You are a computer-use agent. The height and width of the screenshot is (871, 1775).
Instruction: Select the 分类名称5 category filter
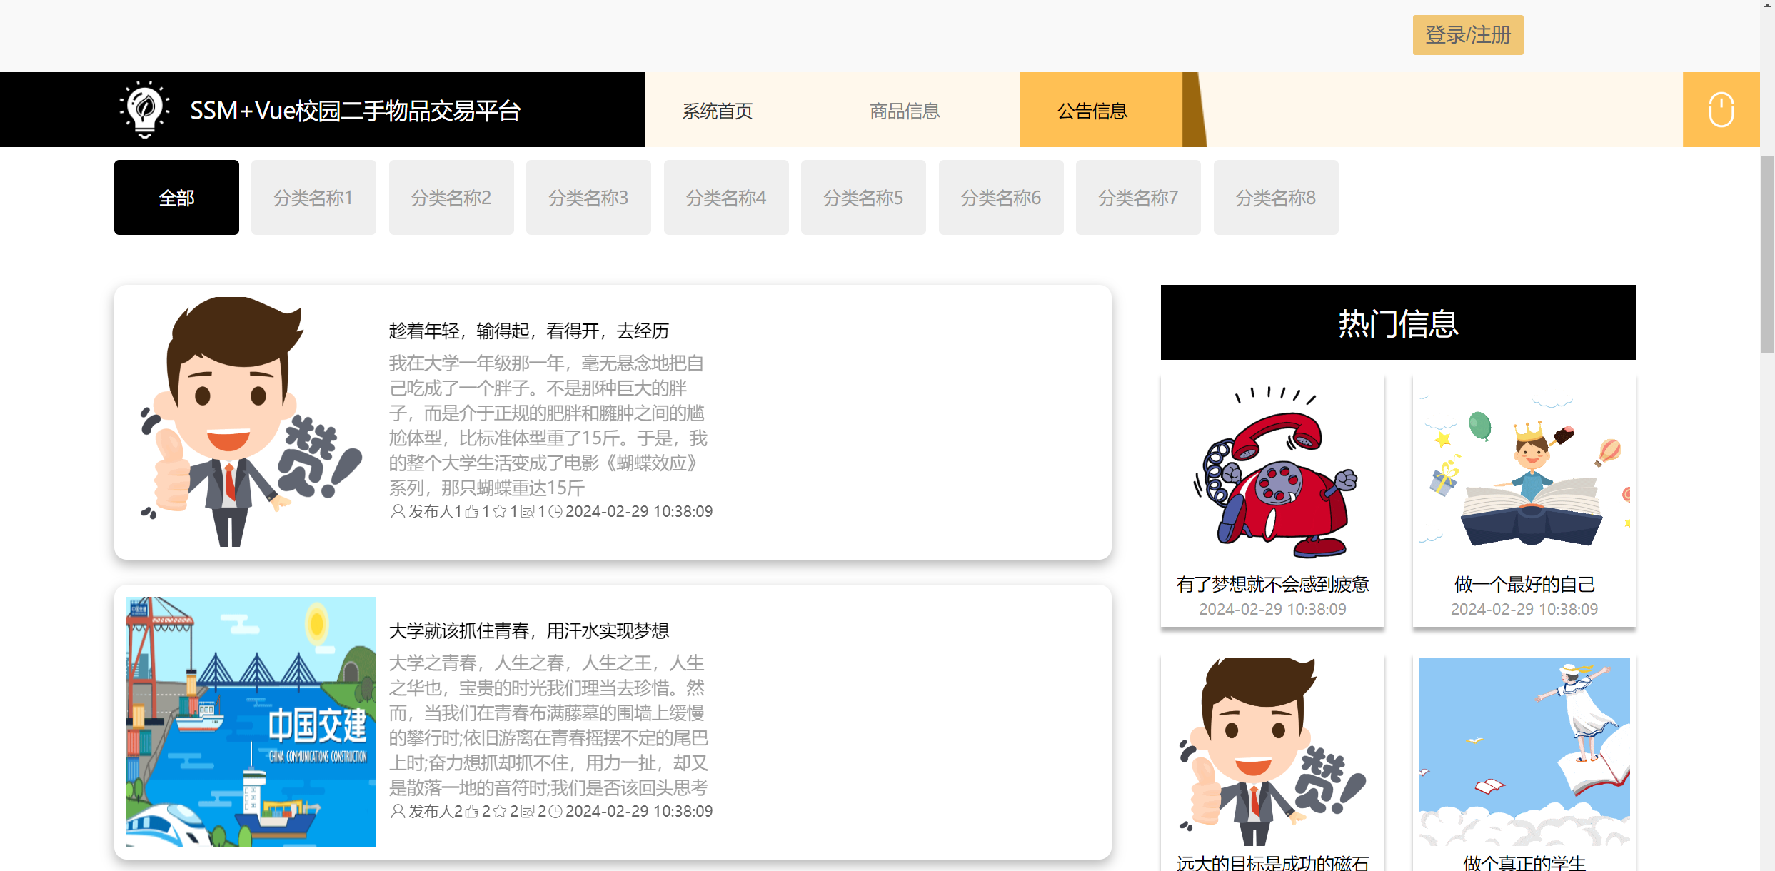pos(863,197)
